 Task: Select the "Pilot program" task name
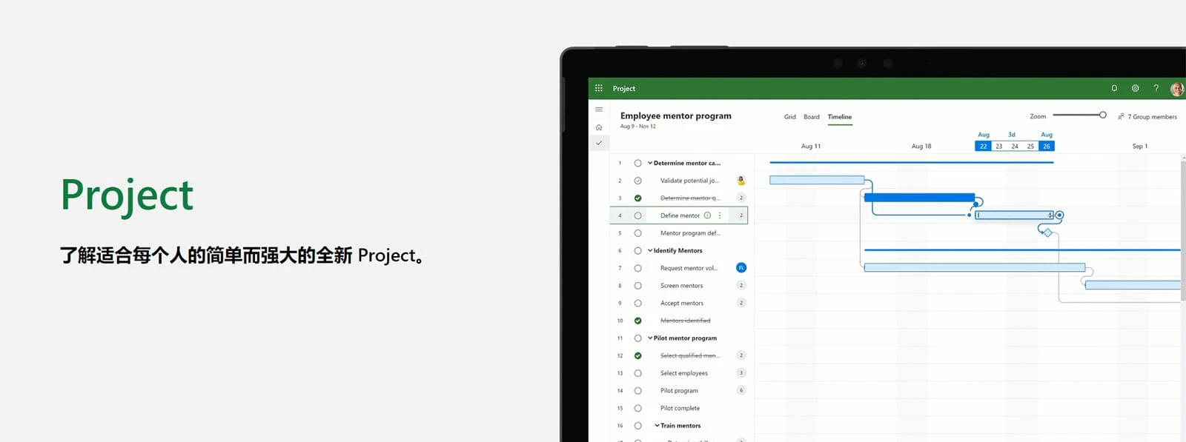click(679, 391)
